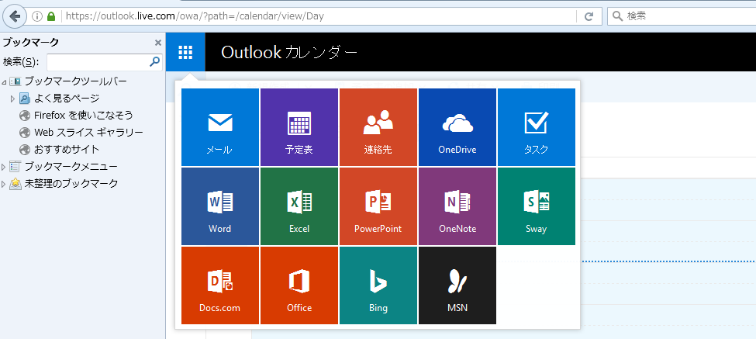View connection security via green padlock
The image size is (756, 339).
[x=51, y=16]
